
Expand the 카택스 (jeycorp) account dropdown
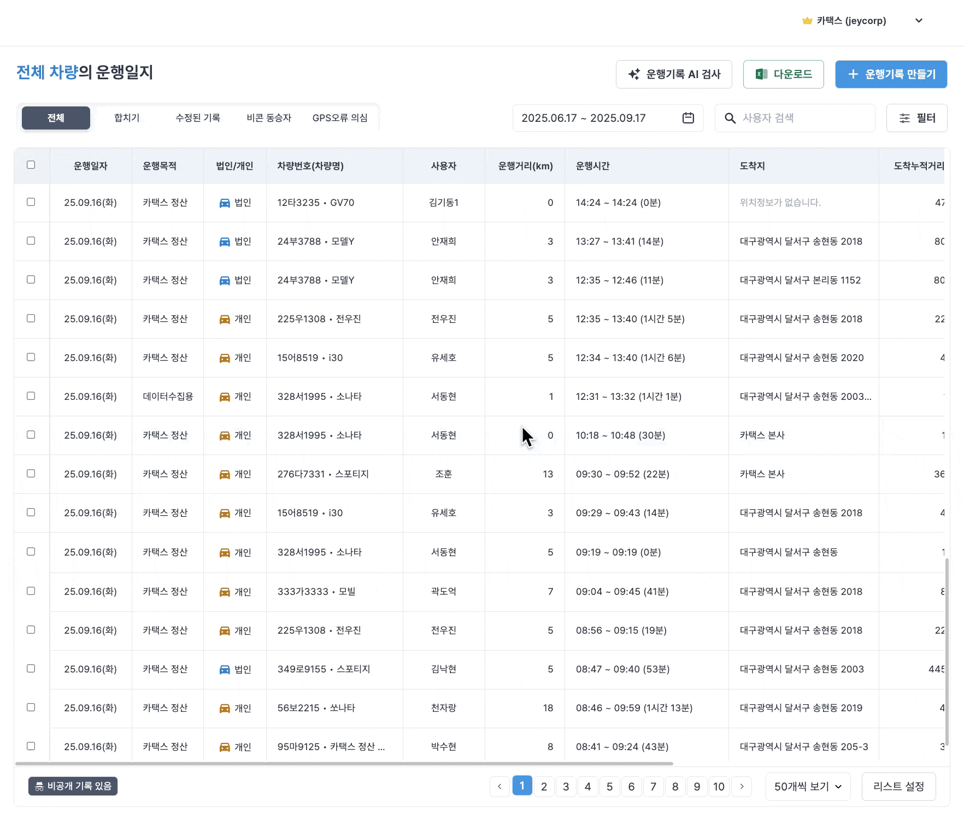point(919,21)
